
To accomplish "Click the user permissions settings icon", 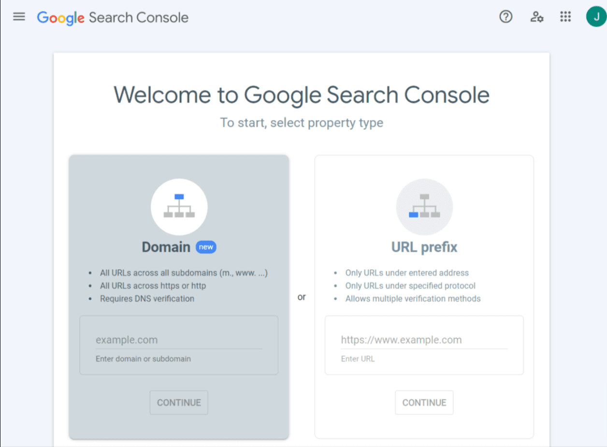I will coord(536,16).
